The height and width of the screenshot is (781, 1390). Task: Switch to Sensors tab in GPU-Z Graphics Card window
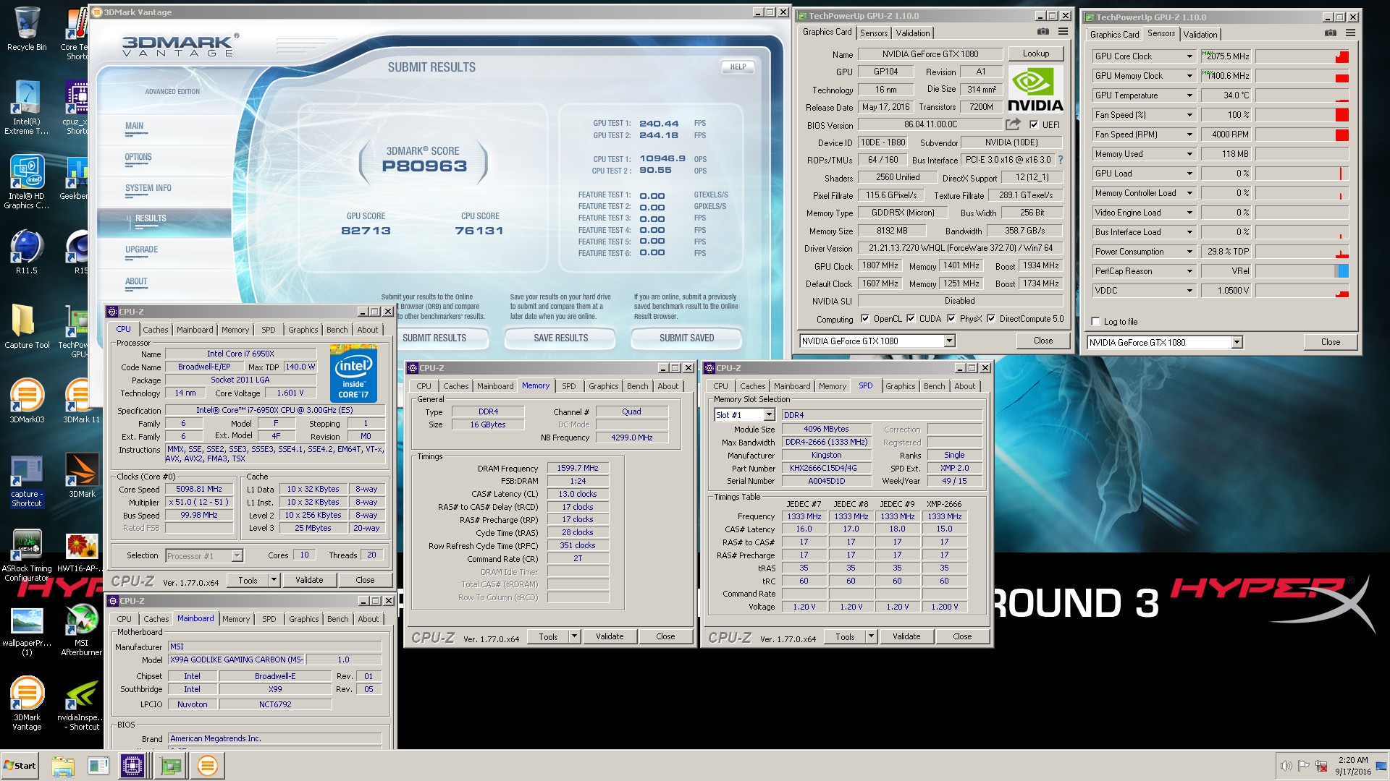click(873, 33)
